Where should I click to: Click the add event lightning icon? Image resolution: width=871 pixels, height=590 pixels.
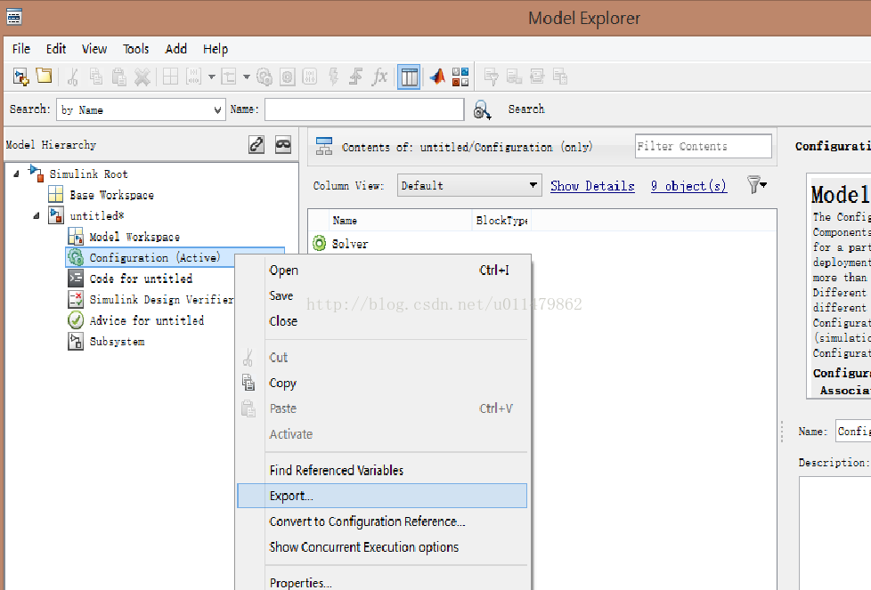tap(333, 77)
